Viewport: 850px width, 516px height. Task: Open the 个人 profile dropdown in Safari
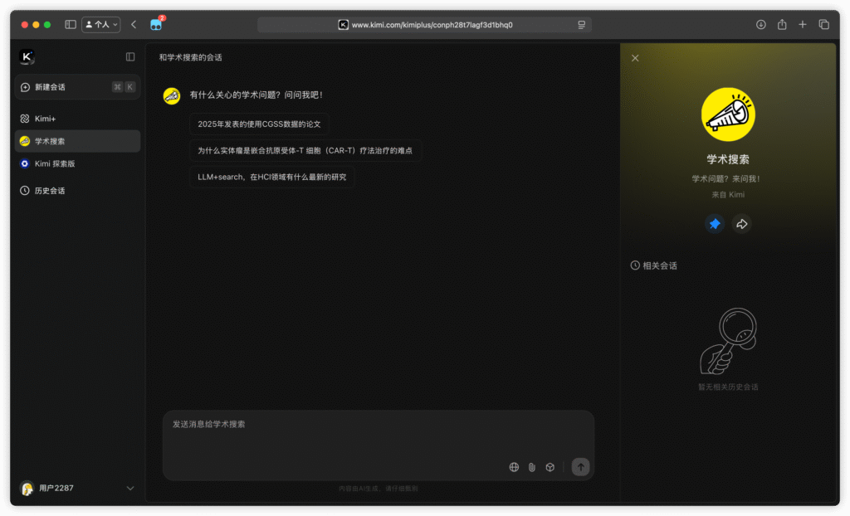(101, 24)
